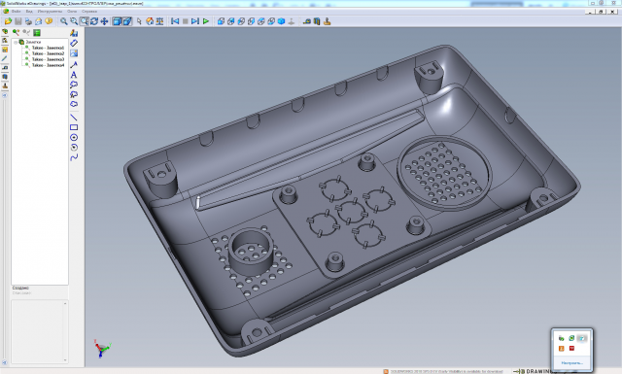Click the fourth standard view cube icon
The image size is (622, 374).
(251, 21)
